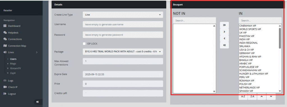Viewport: 287px width, 107px height.
Task: Move selected bouquet up in order
Action: tap(262, 96)
